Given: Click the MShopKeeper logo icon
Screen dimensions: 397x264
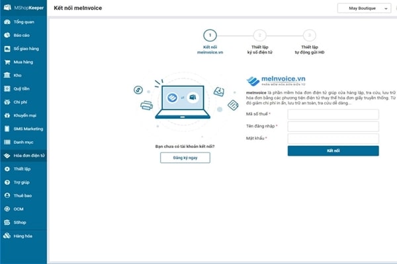Looking at the screenshot, I should click(7, 7).
